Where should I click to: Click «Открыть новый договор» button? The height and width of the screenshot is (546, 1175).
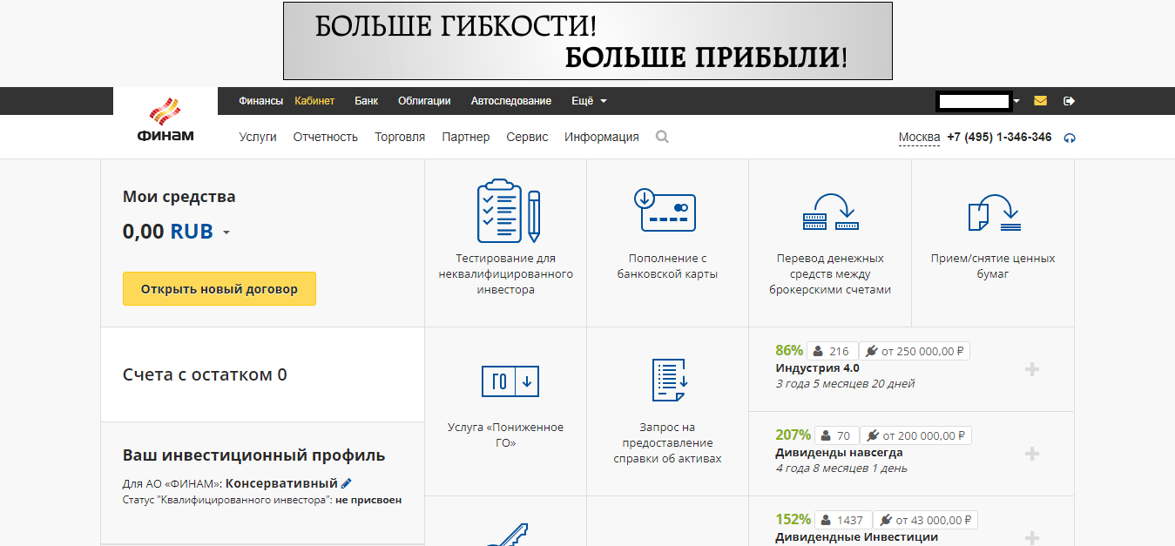point(219,289)
